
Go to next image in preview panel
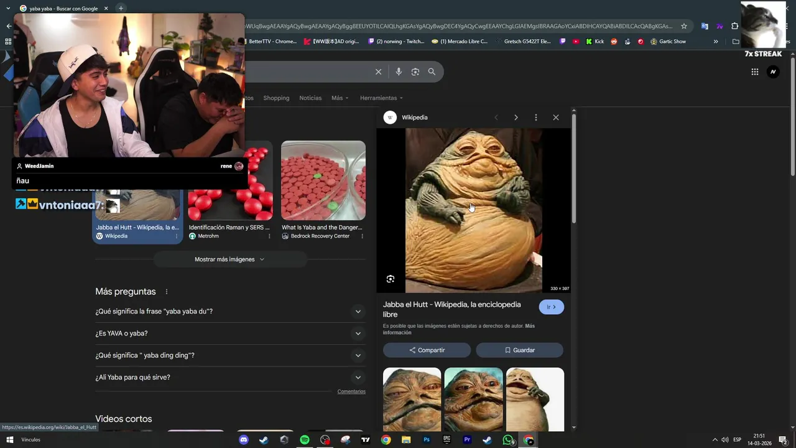516,117
